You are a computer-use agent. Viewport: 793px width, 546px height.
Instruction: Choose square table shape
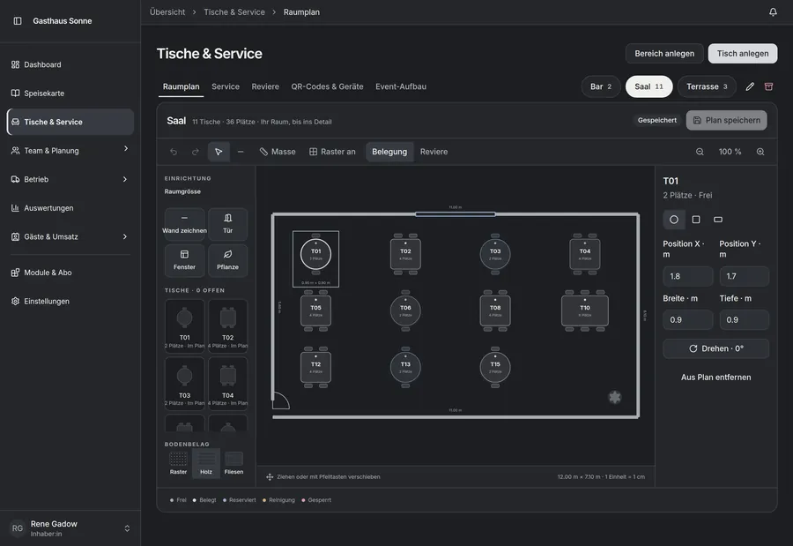point(696,220)
